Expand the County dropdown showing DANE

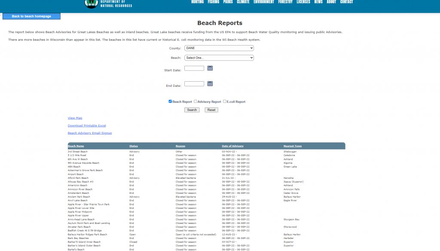tap(219, 48)
